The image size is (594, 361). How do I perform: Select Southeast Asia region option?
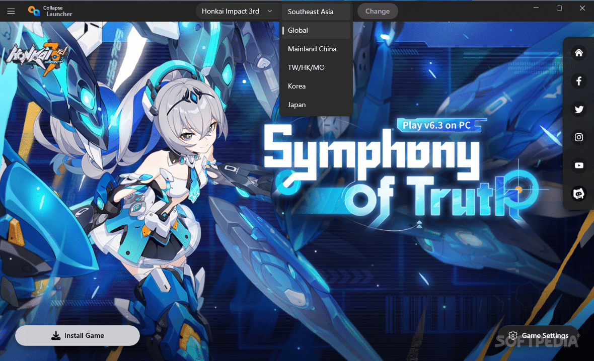coord(316,12)
